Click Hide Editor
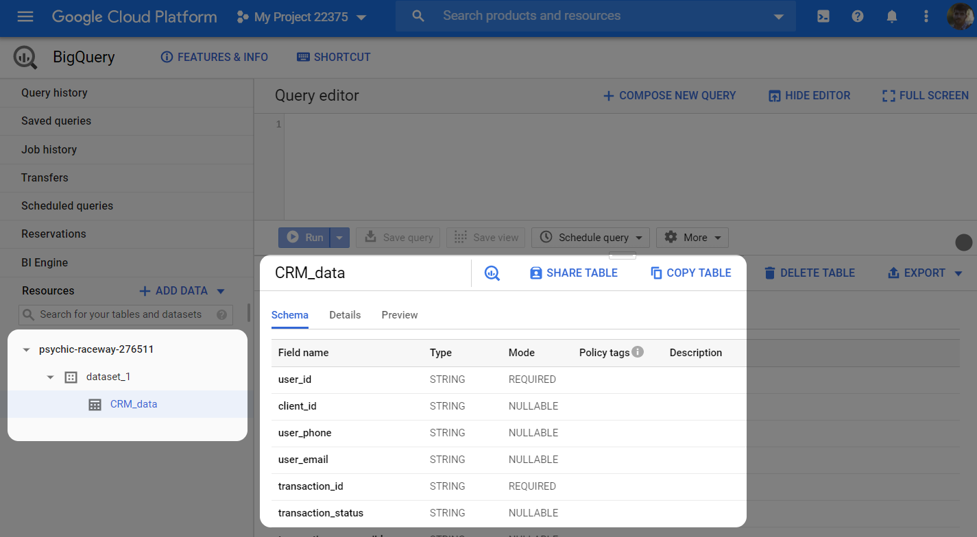This screenshot has height=537, width=977. (810, 96)
